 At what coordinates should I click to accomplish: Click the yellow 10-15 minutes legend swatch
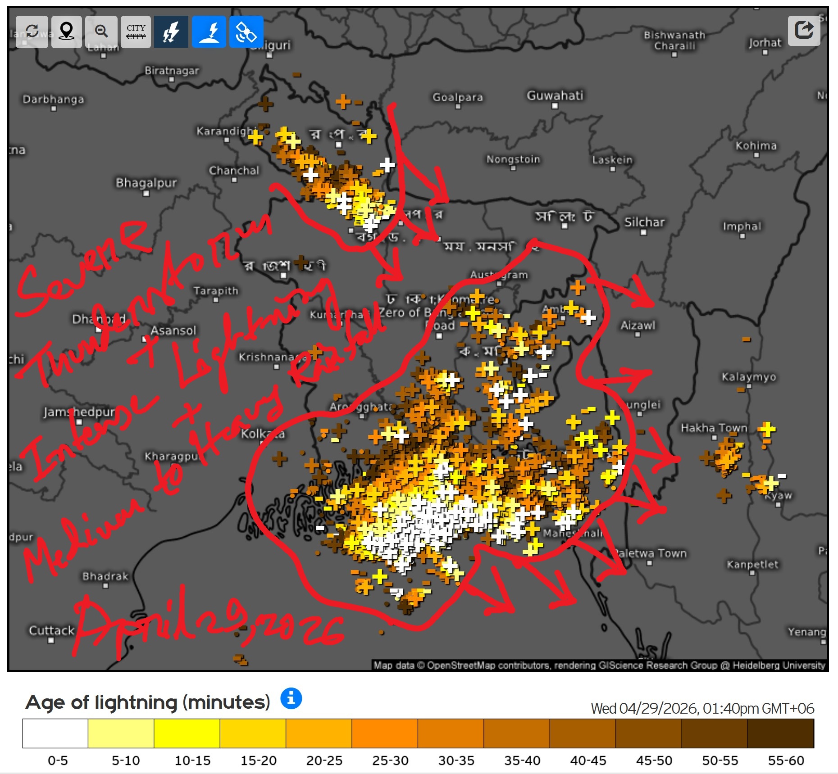coord(187,733)
